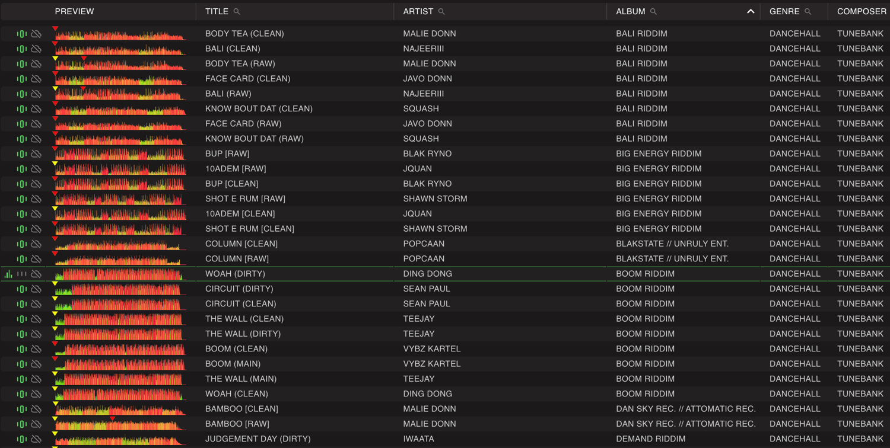
Task: Select the album BIG ENERGY RIDDIM in the BUP [RAW] row
Action: (x=659, y=154)
